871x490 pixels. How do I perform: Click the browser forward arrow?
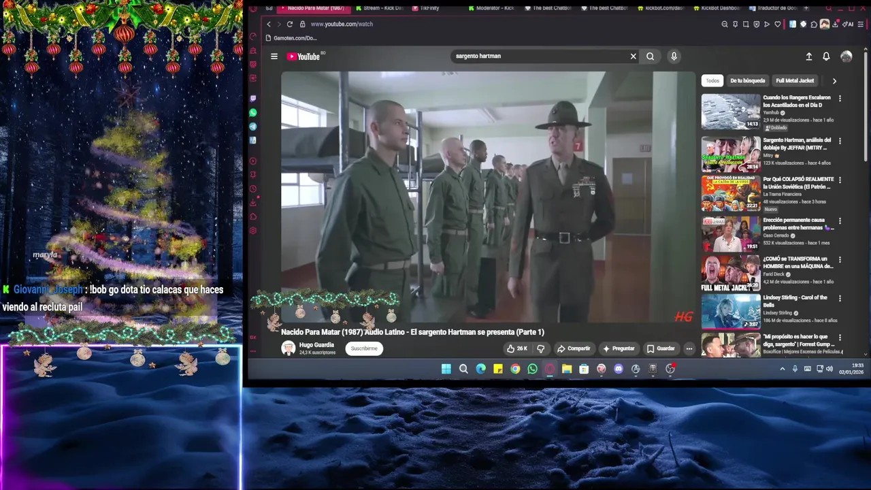(279, 24)
